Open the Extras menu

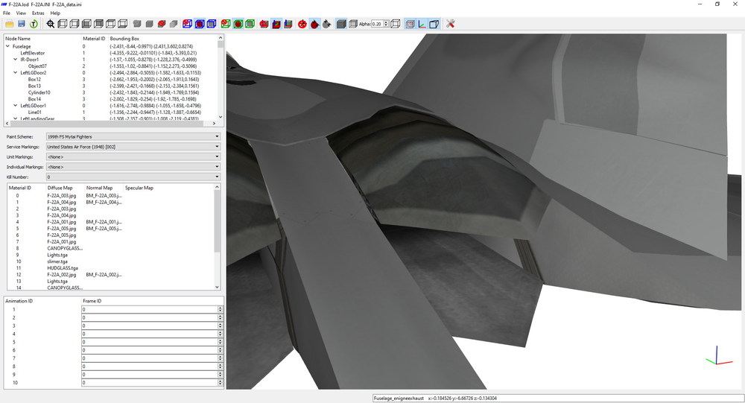click(38, 13)
